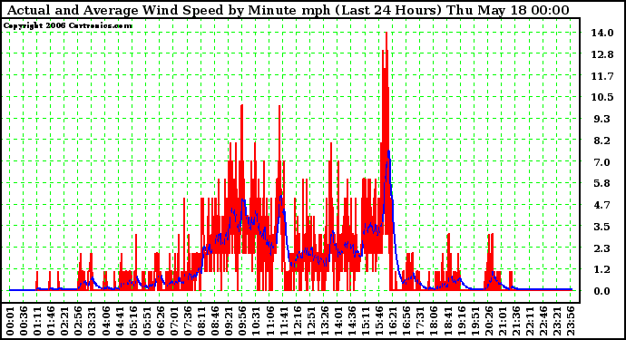Click the 11:41 time label

click(x=284, y=321)
